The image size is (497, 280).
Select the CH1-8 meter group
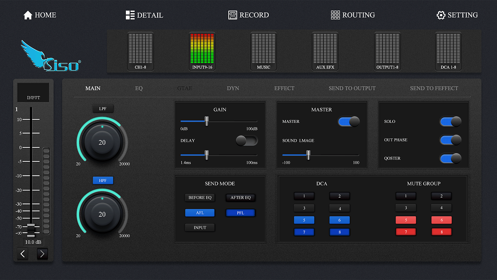click(x=141, y=51)
